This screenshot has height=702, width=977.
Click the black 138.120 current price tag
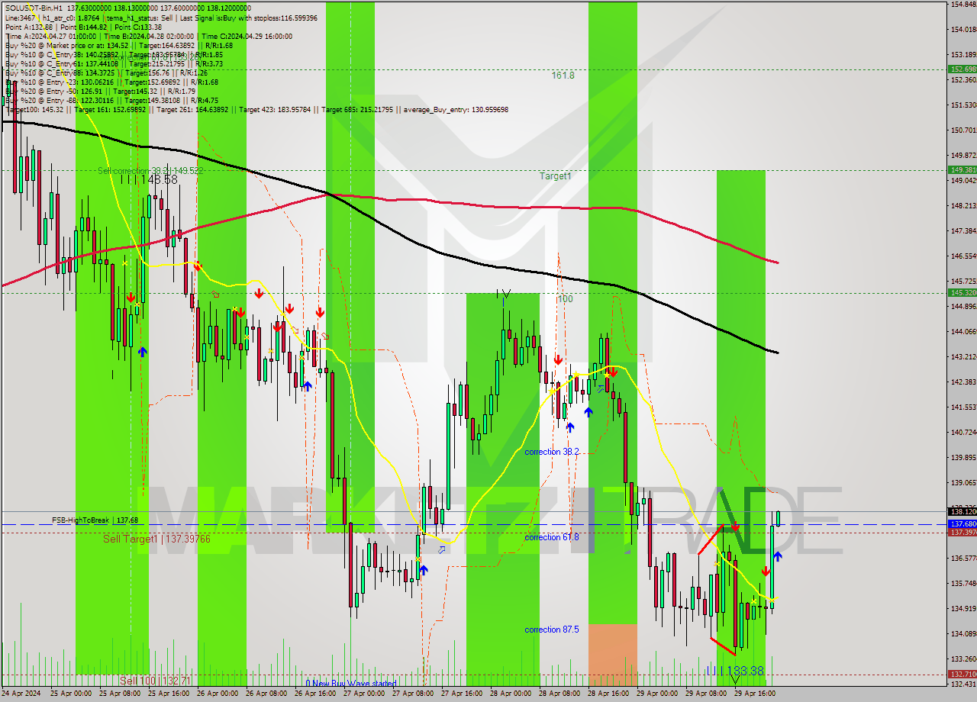pos(962,511)
